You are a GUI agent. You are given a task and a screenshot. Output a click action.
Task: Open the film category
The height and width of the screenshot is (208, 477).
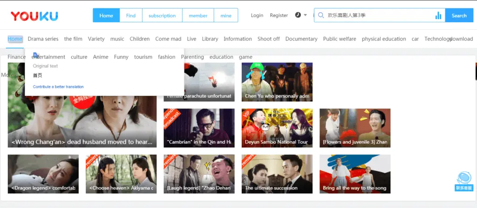click(73, 39)
